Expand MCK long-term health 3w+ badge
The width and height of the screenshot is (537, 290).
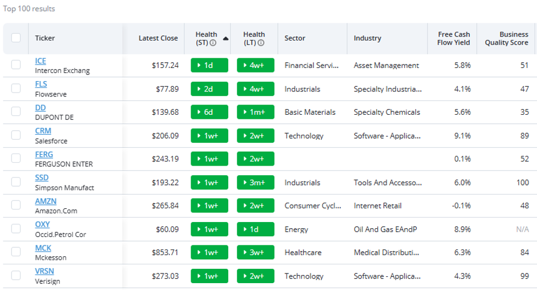(x=256, y=252)
